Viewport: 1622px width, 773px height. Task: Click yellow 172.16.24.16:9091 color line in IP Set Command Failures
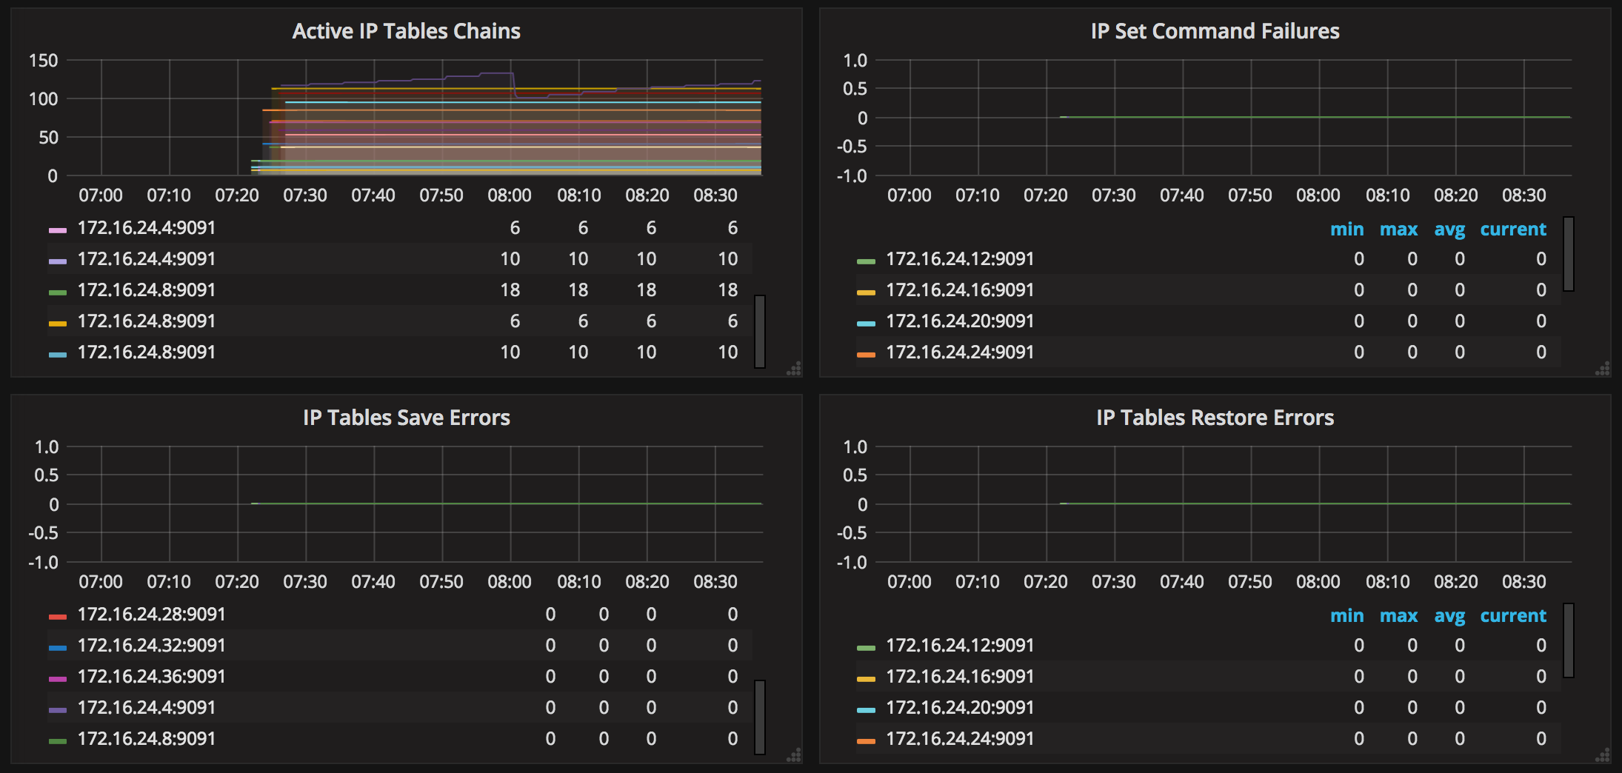point(866,292)
